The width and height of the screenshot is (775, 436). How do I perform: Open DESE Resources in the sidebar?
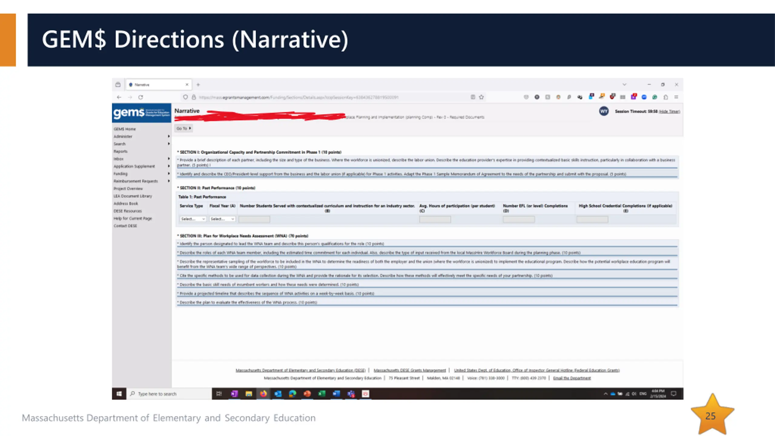tap(127, 211)
